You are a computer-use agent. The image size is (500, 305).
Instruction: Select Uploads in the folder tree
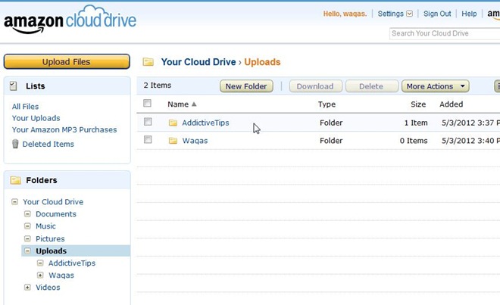pos(51,251)
